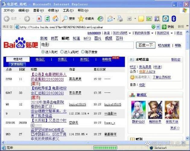Viewport: 190px width, 151px height.
Task: Open the MP3 navigation link
Action: pos(87,38)
